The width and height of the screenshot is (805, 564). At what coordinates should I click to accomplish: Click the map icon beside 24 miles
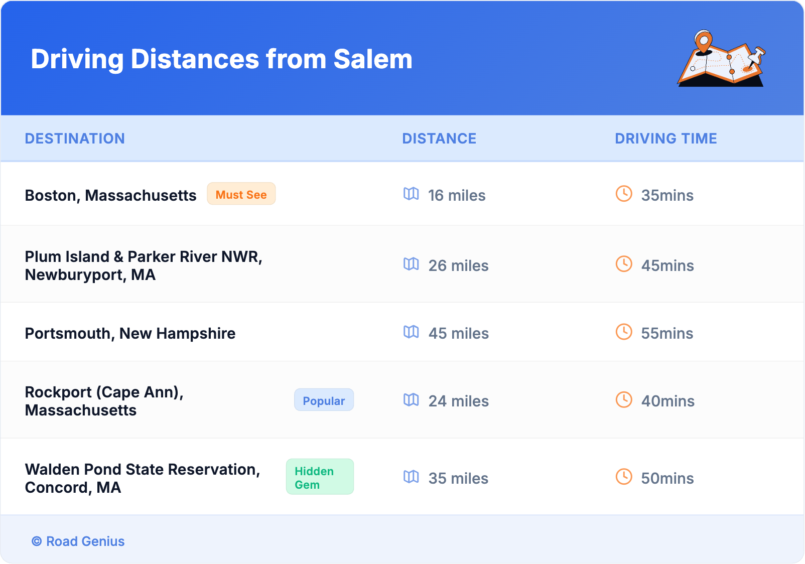[x=411, y=400]
